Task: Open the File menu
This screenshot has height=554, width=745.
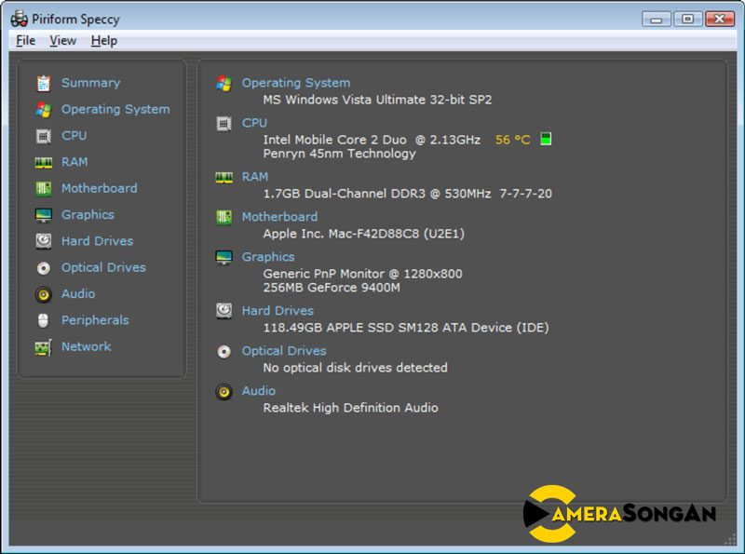Action: [25, 40]
